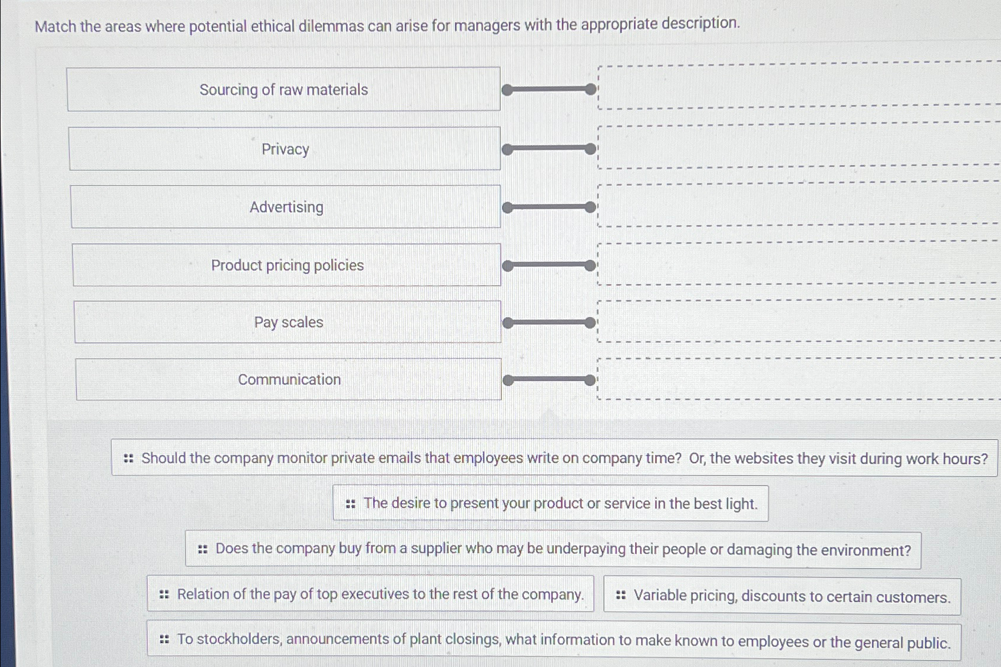Click connector line beside Sourcing of raw materials
This screenshot has height=667, width=1001.
pyautogui.click(x=549, y=90)
